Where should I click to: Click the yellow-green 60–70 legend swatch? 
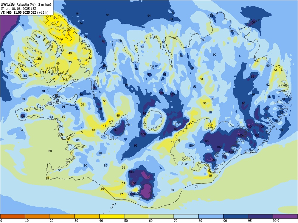161,216
